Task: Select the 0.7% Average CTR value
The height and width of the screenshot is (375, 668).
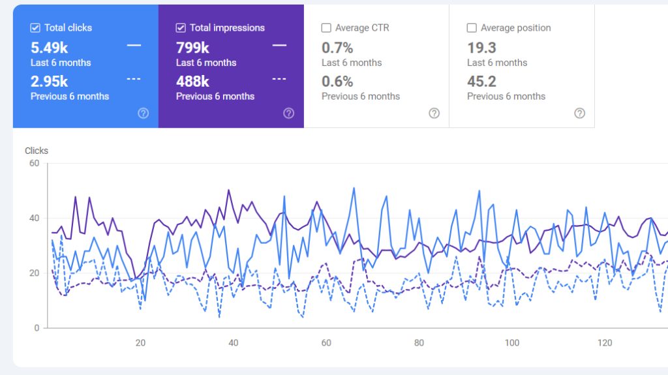Action: click(x=337, y=48)
